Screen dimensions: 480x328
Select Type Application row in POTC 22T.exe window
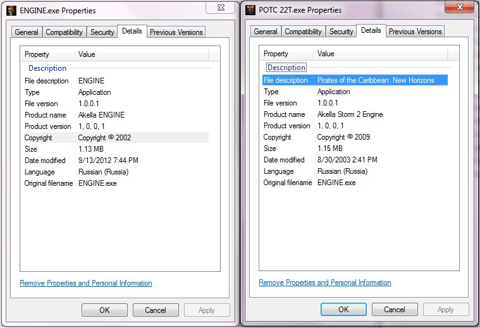pos(355,92)
